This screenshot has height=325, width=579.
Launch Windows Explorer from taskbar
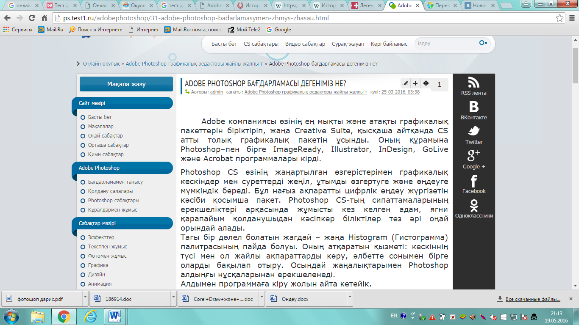[38, 316]
